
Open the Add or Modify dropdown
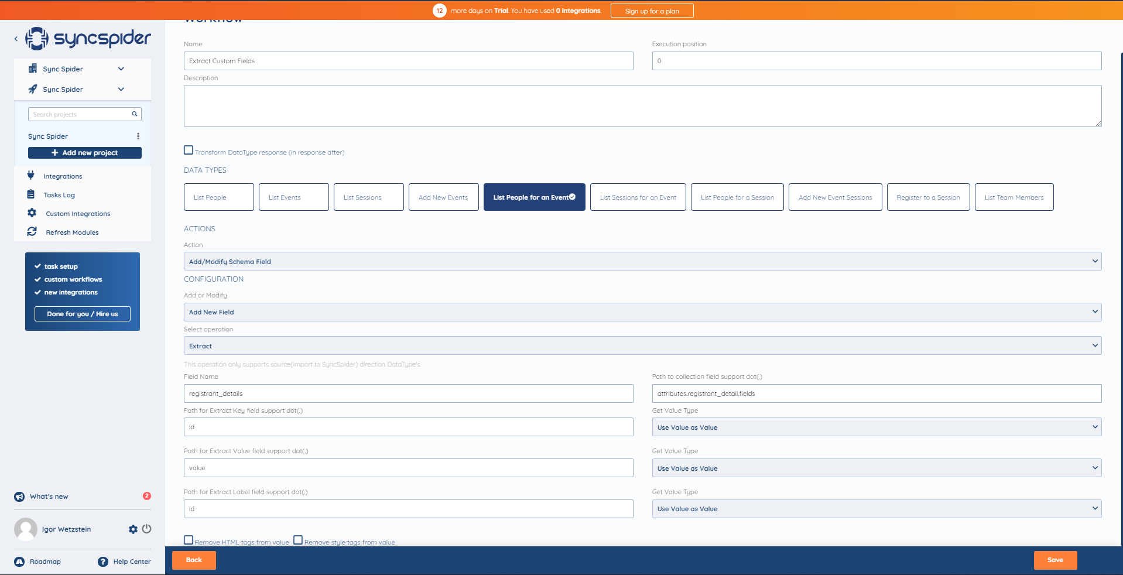tap(642, 312)
